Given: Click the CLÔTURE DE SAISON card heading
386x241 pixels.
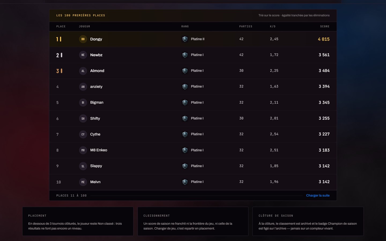Looking at the screenshot, I should [x=276, y=216].
